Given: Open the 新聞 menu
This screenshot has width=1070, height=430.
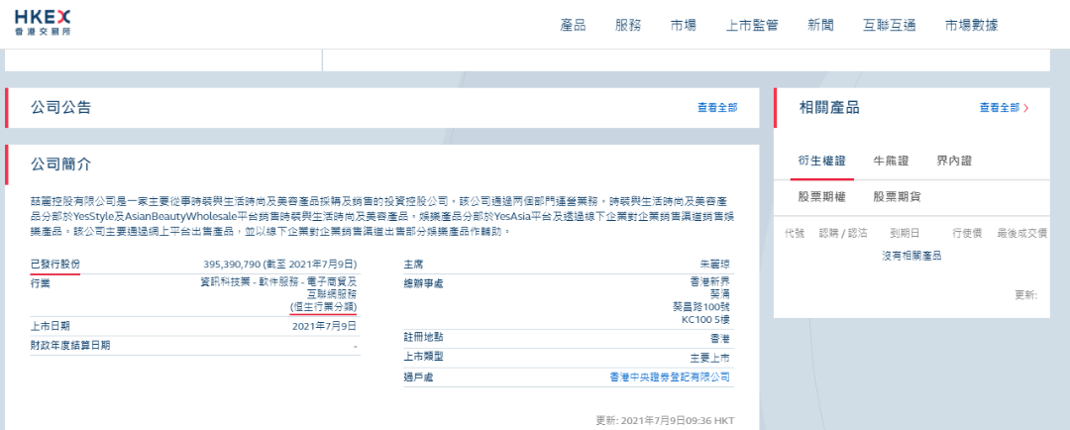Looking at the screenshot, I should coord(820,25).
